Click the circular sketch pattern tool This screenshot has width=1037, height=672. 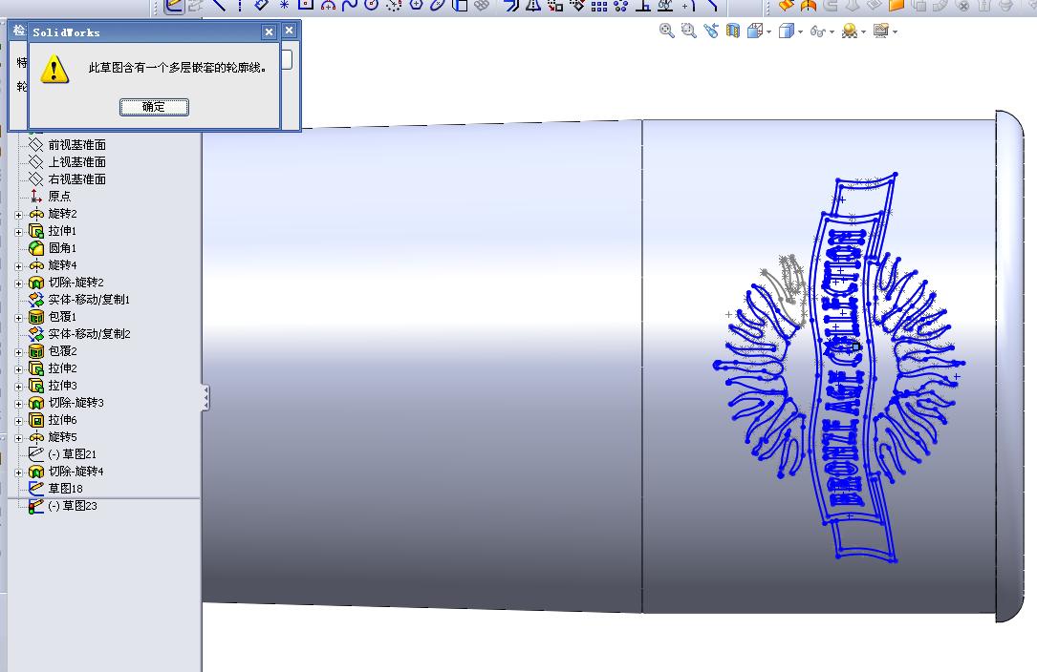click(620, 6)
